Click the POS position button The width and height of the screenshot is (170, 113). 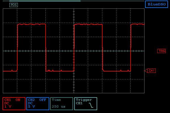[x=14, y=5]
